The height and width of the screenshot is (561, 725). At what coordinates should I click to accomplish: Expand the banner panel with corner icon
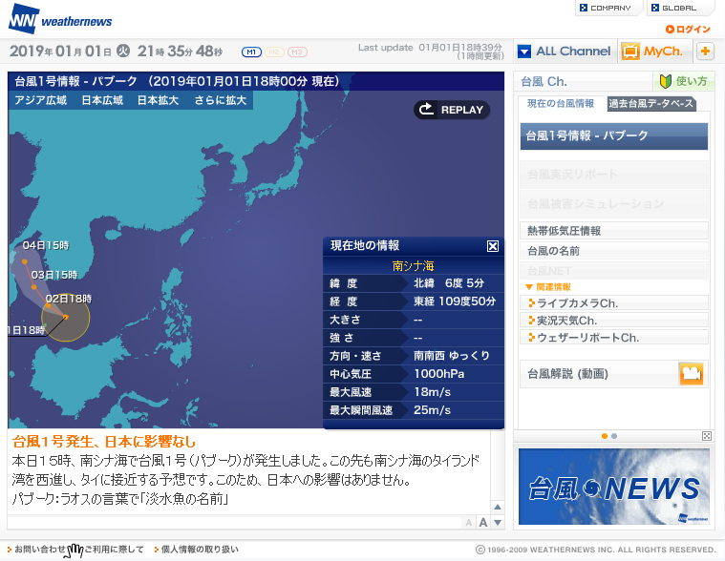(x=707, y=436)
